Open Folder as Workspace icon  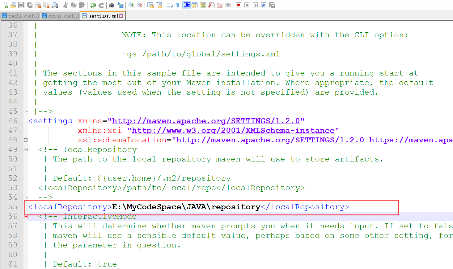tap(220, 5)
